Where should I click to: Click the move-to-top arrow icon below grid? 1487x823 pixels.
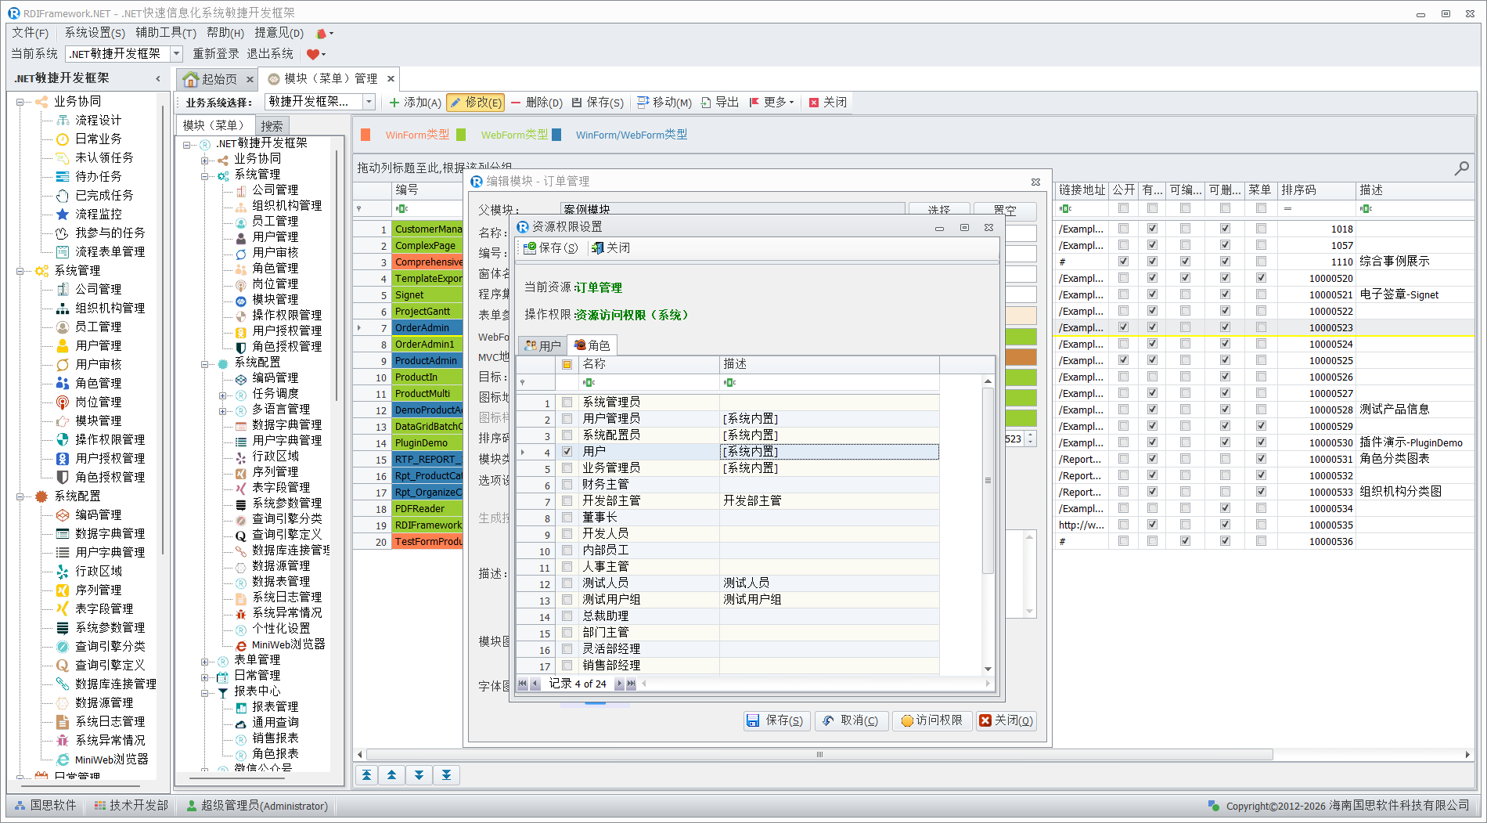[366, 775]
